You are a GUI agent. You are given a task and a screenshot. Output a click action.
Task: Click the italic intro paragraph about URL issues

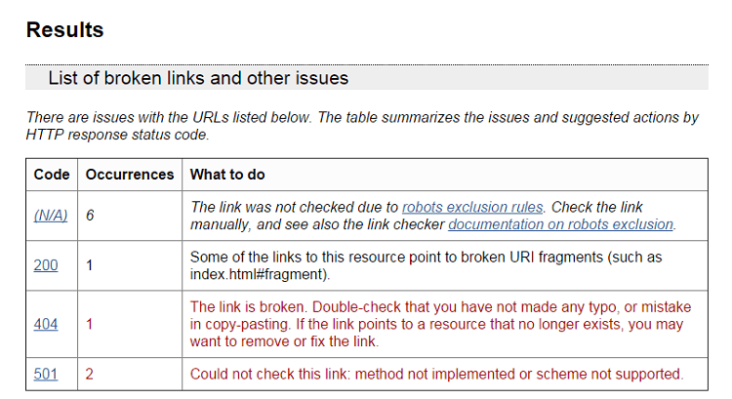tap(362, 126)
